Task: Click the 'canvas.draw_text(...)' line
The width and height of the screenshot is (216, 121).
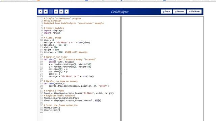Action: click(x=79, y=86)
